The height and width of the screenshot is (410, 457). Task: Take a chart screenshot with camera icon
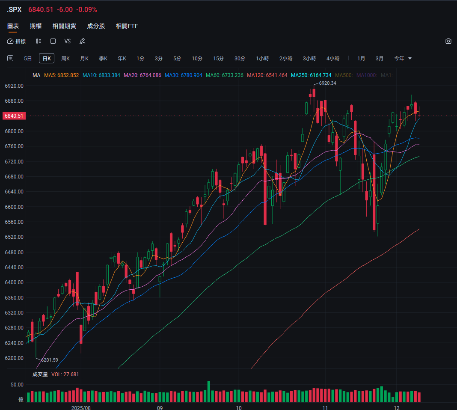click(x=448, y=41)
